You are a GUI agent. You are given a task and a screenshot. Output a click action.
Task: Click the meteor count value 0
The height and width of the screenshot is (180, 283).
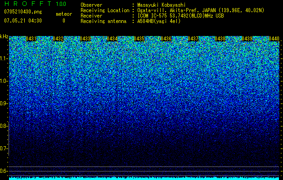[x=64, y=21]
